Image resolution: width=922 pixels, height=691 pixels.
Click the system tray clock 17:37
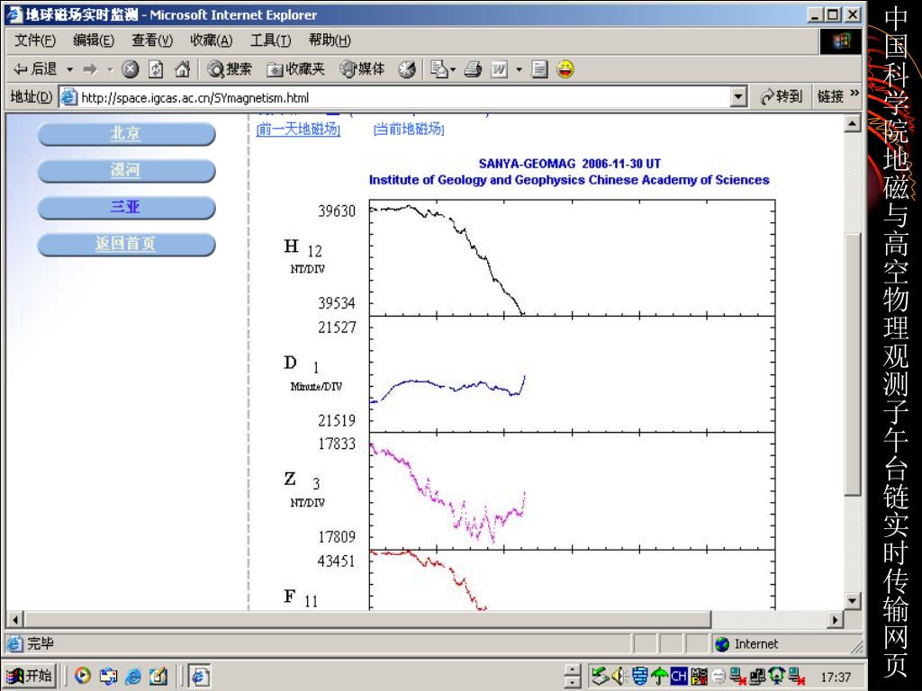click(836, 677)
